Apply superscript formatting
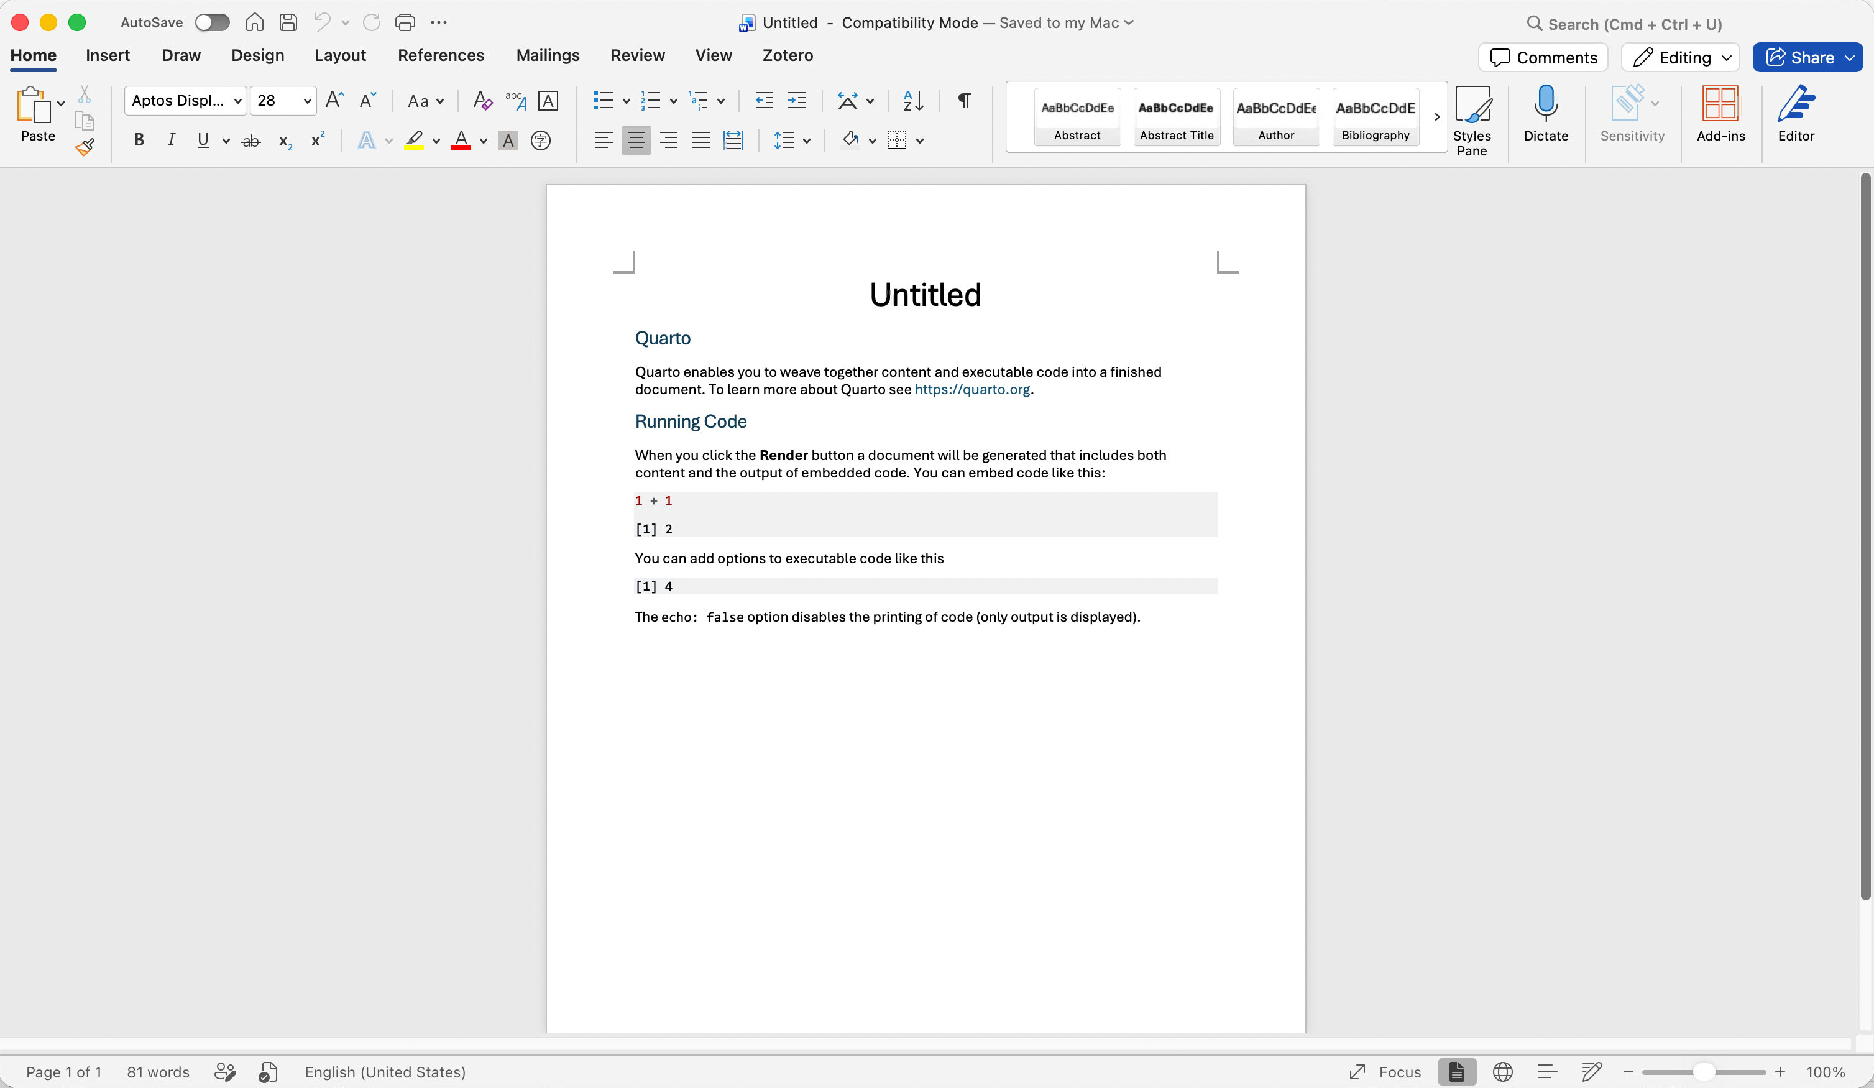Viewport: 1874px width, 1088px height. pos(318,141)
